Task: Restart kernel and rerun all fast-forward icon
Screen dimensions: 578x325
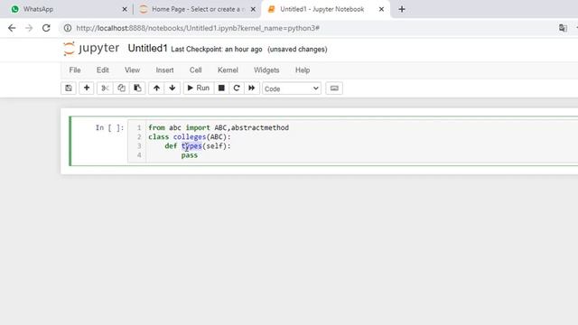Action: click(252, 88)
